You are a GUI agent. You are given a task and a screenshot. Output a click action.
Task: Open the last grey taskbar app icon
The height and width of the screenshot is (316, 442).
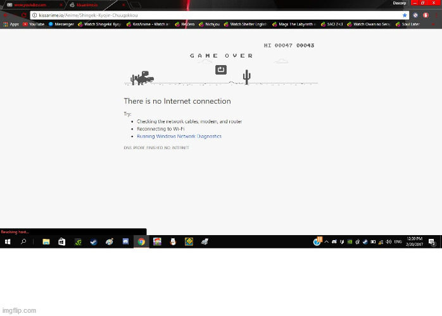(205, 241)
